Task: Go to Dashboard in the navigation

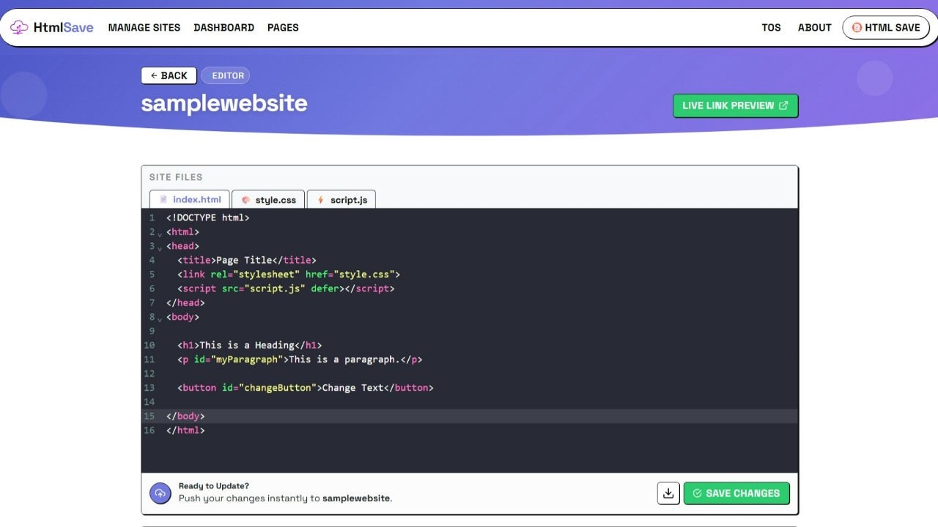Action: click(x=224, y=28)
